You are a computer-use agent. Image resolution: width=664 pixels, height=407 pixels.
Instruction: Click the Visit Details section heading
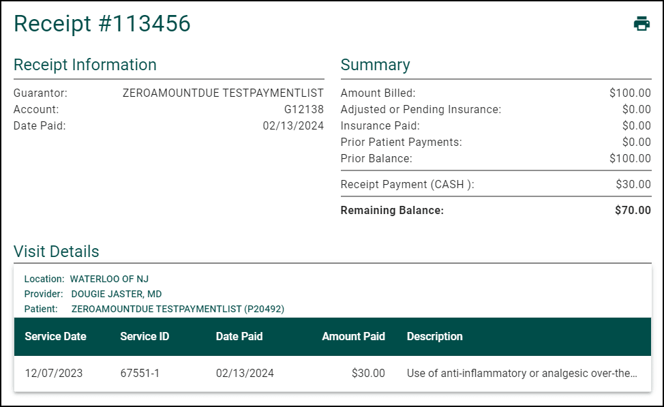57,252
